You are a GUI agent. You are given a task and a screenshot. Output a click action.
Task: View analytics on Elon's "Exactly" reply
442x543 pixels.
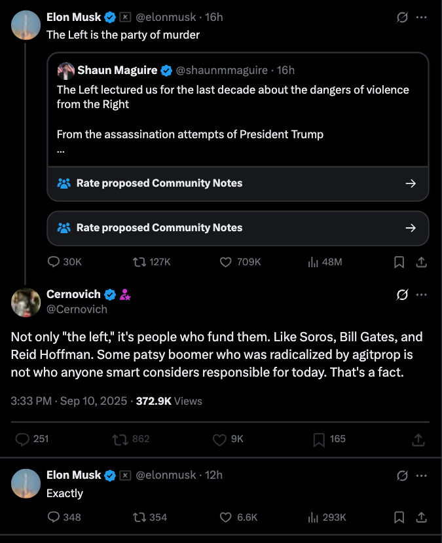[313, 517]
